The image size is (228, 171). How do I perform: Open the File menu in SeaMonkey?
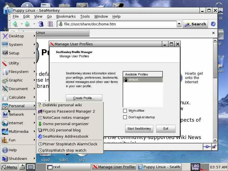point(16,17)
